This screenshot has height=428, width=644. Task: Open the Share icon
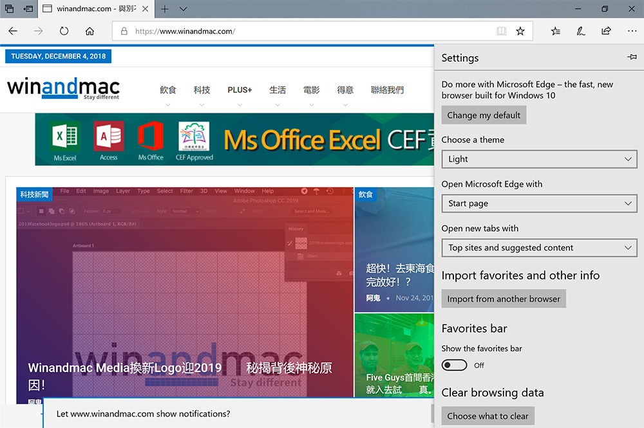point(606,31)
